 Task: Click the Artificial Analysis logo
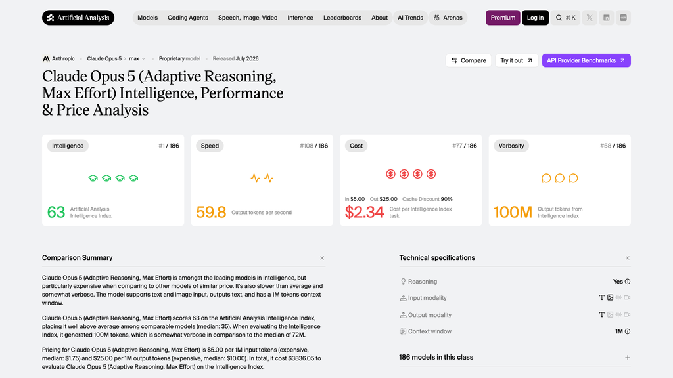pos(78,18)
